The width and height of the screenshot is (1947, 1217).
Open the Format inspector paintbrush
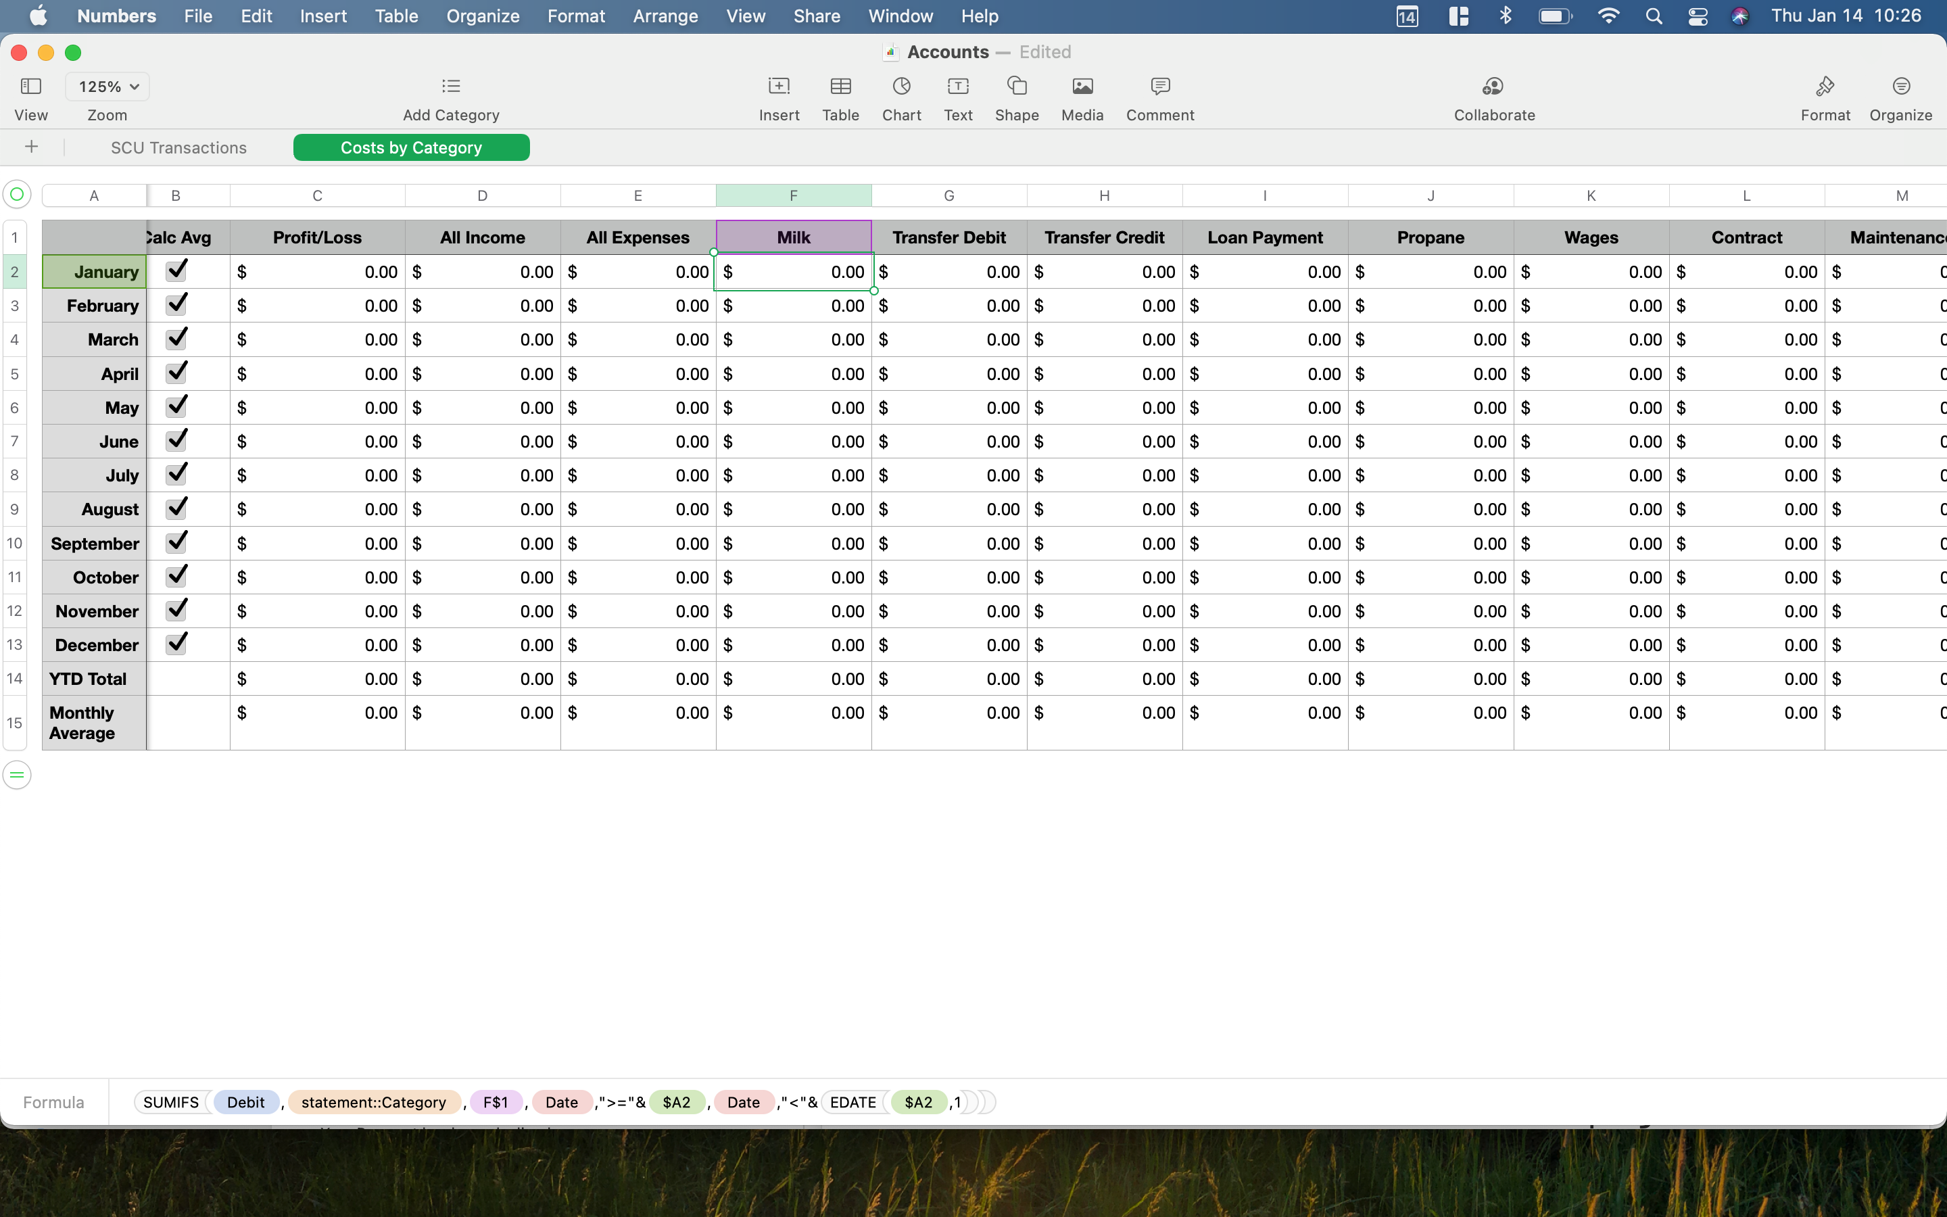tap(1825, 87)
